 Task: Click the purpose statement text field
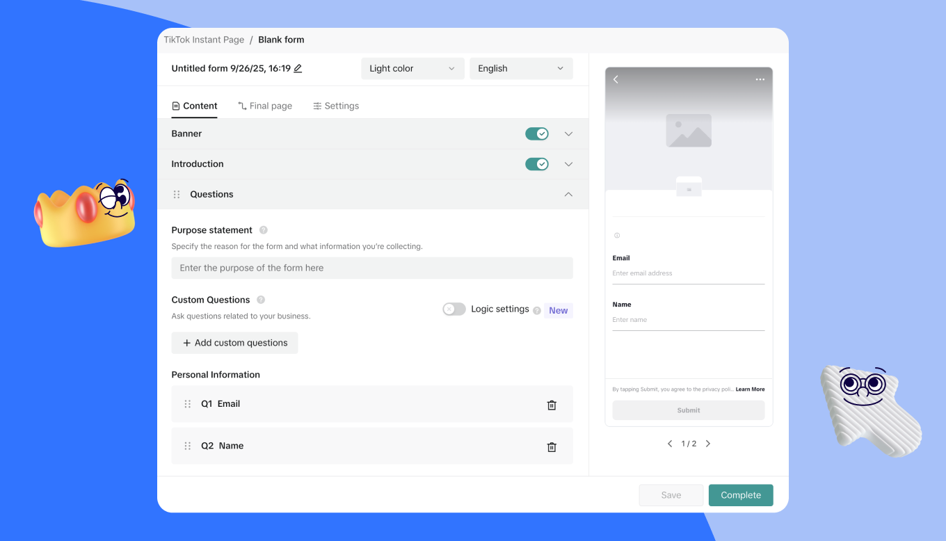(372, 268)
